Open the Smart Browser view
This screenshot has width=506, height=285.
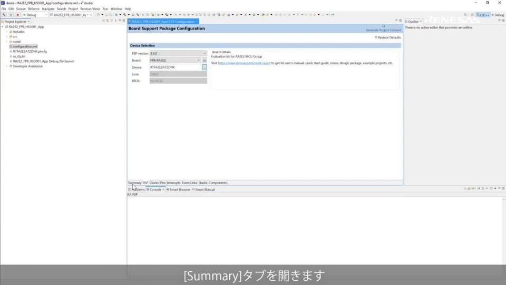click(x=178, y=189)
